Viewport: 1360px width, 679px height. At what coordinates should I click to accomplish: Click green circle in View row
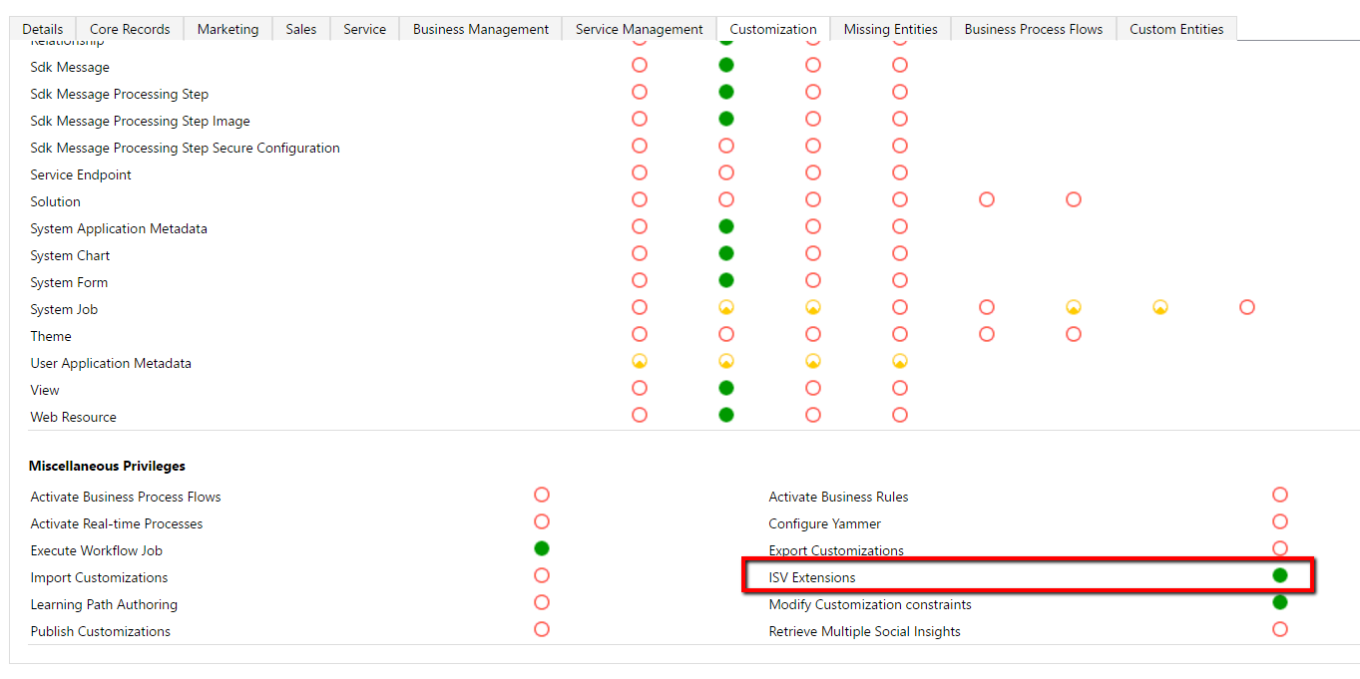(726, 388)
